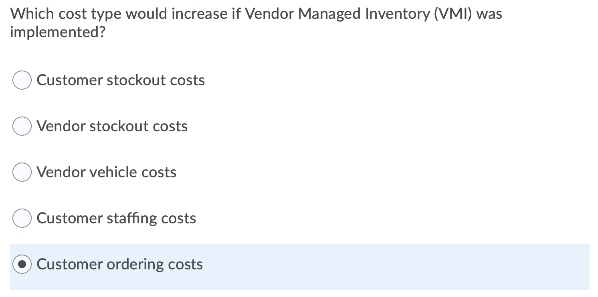Select the Customer stockout costs radio button
Viewport: 598px width, 297px height.
click(x=22, y=80)
